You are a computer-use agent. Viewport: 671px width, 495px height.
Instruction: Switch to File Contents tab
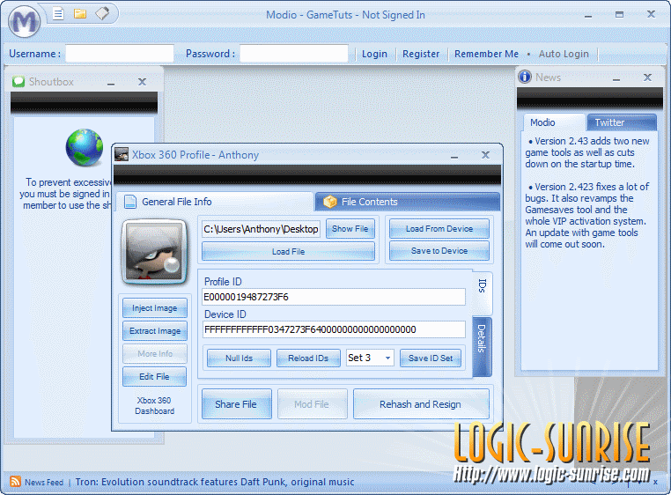tap(408, 201)
